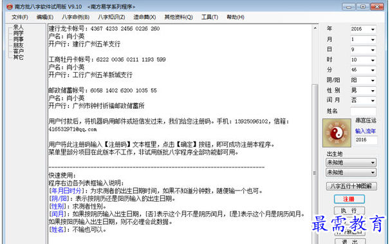390x244 pixels.
Task: Select the 客户 category in the tree
Action: 19,51
